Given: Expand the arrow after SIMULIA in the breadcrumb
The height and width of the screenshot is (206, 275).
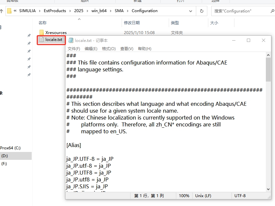Looking at the screenshot, I should tap(40, 11).
